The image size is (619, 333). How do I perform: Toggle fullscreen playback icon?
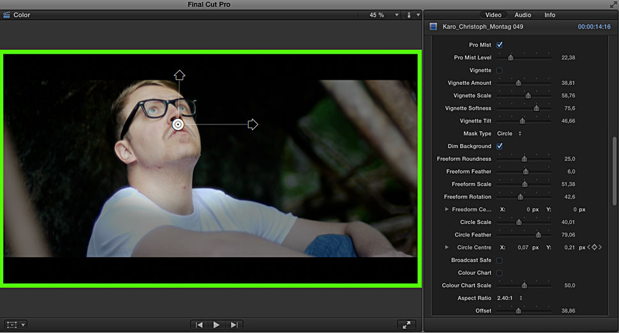tap(406, 325)
